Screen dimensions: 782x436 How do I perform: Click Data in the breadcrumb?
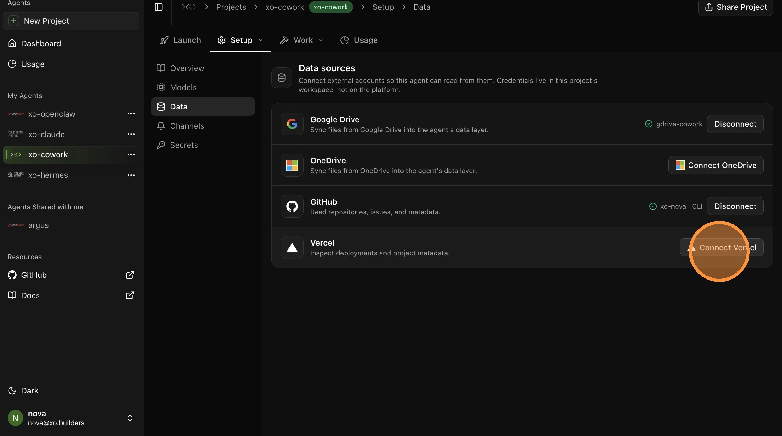[x=422, y=7]
